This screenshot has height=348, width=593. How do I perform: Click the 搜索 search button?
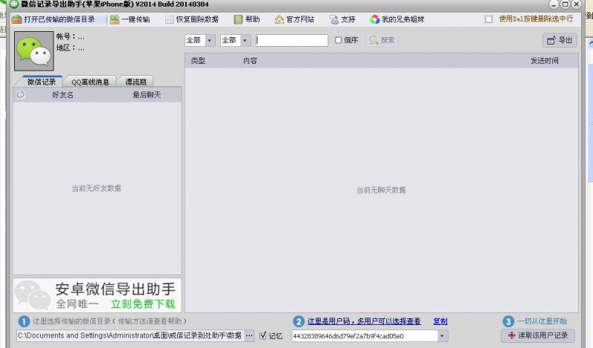point(382,40)
